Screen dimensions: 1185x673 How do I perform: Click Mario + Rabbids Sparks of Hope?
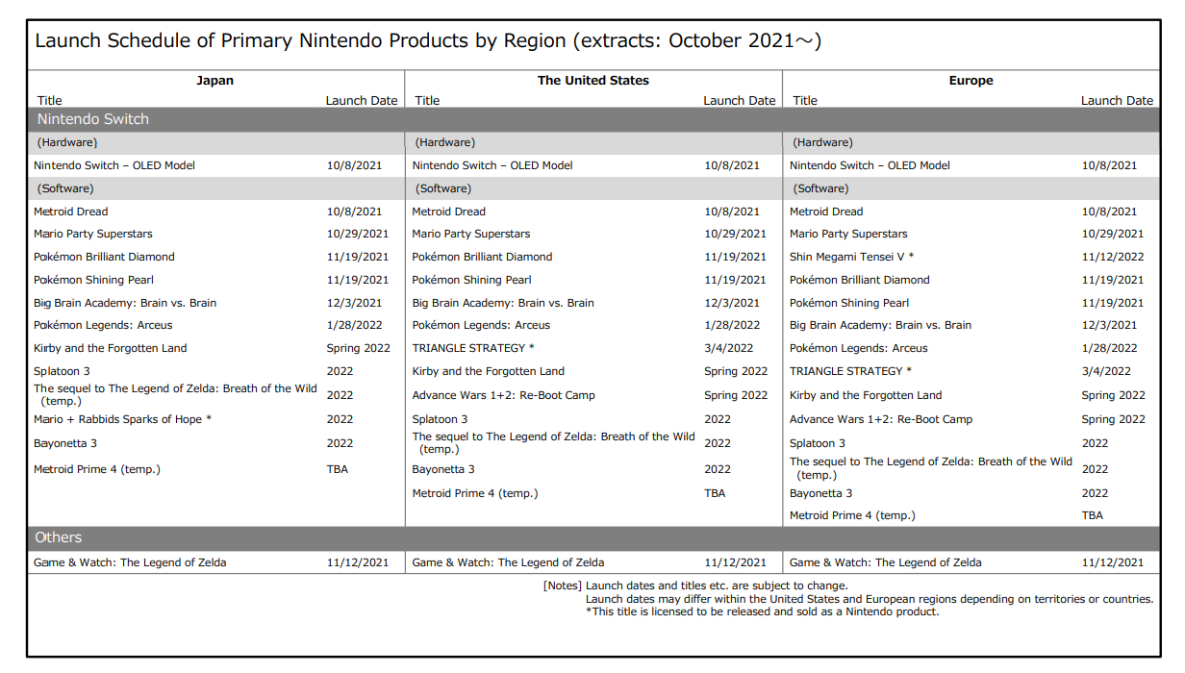(122, 419)
